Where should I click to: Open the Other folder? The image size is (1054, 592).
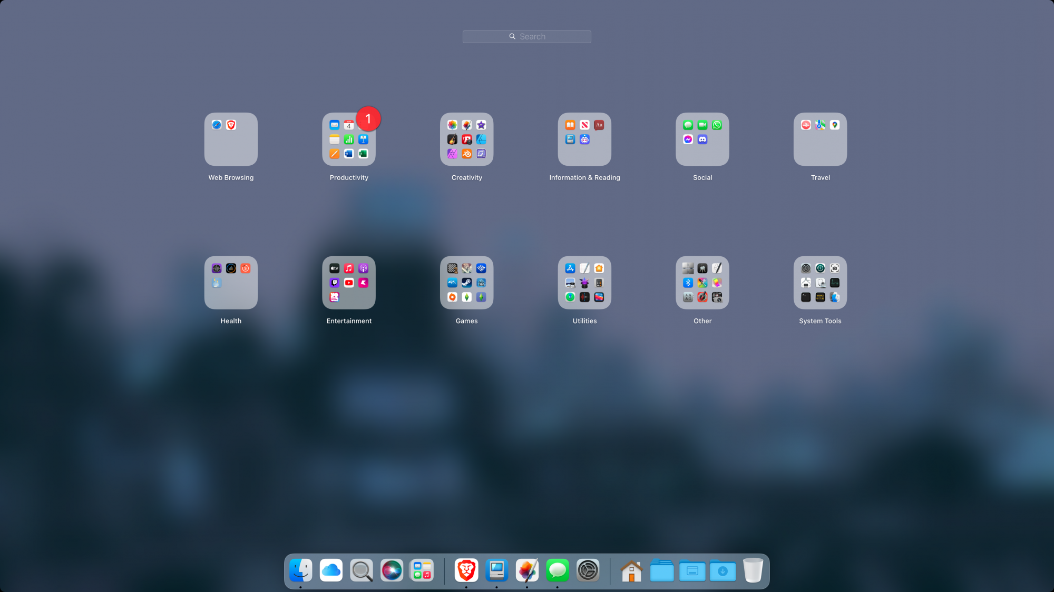pos(702,283)
